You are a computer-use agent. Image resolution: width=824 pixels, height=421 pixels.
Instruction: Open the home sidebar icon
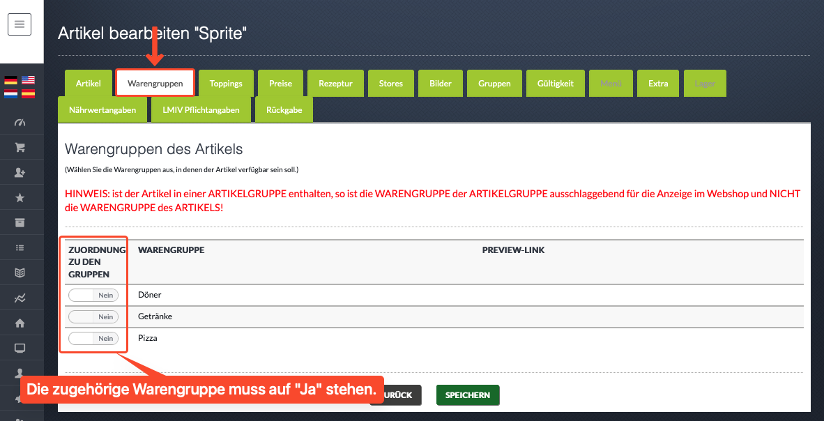click(20, 323)
